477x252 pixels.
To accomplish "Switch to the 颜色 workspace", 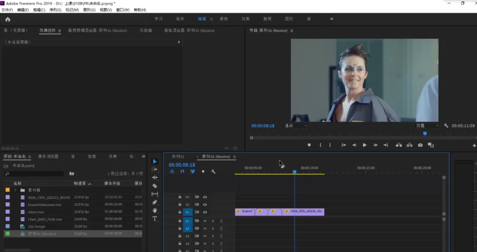I will click(224, 19).
